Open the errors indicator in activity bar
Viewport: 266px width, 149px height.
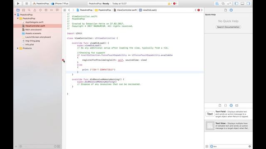(x=175, y=4)
